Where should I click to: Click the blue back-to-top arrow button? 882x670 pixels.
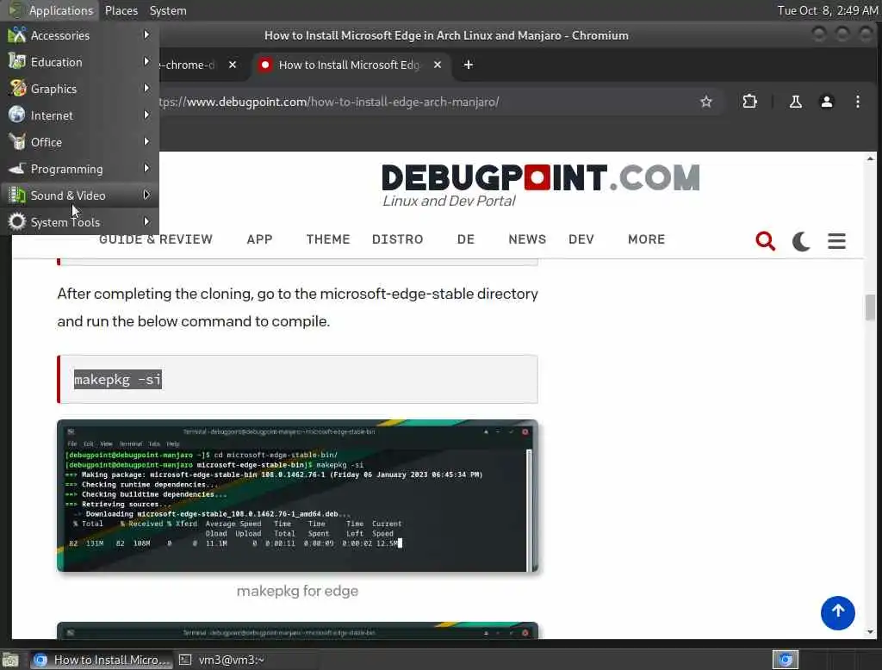click(837, 612)
